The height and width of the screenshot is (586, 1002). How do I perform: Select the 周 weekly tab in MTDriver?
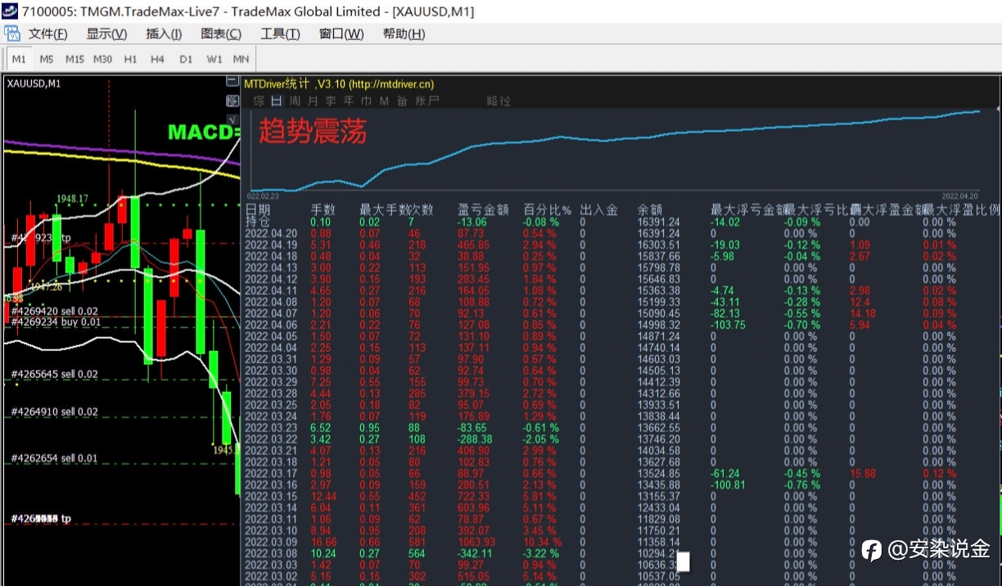tap(295, 101)
